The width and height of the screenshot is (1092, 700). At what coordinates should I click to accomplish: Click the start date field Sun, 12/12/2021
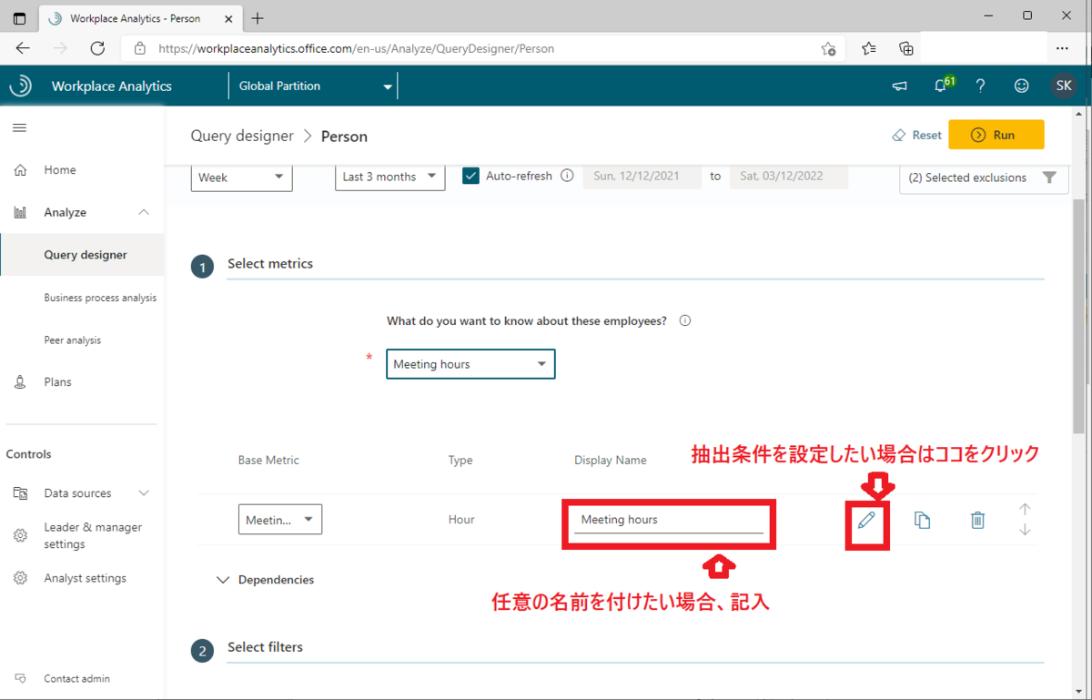pos(642,176)
